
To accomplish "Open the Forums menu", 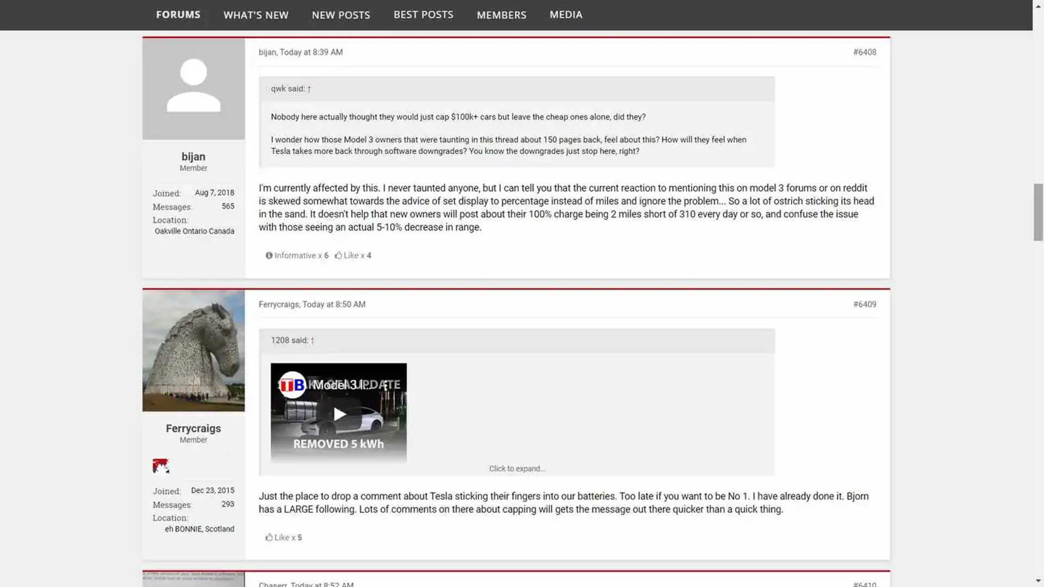I will pos(178,15).
